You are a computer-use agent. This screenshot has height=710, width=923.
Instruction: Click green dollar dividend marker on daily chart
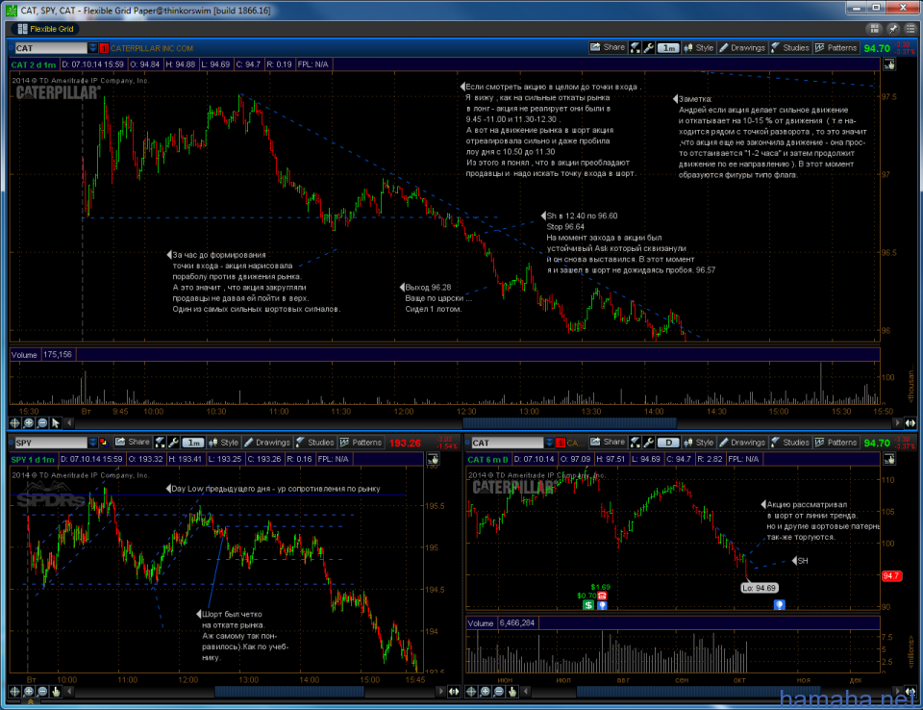588,605
